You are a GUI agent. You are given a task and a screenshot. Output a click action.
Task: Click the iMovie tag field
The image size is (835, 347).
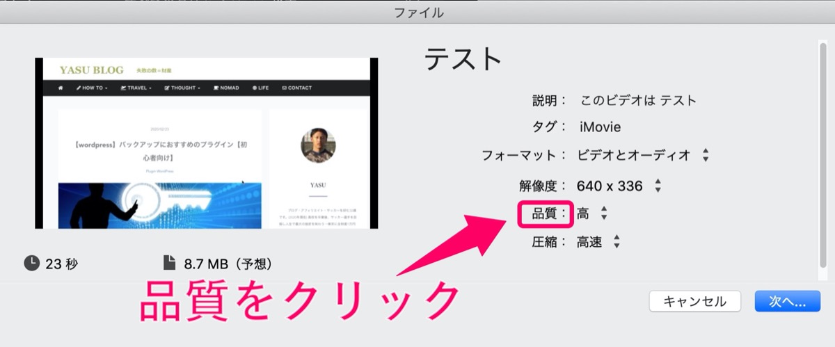600,127
